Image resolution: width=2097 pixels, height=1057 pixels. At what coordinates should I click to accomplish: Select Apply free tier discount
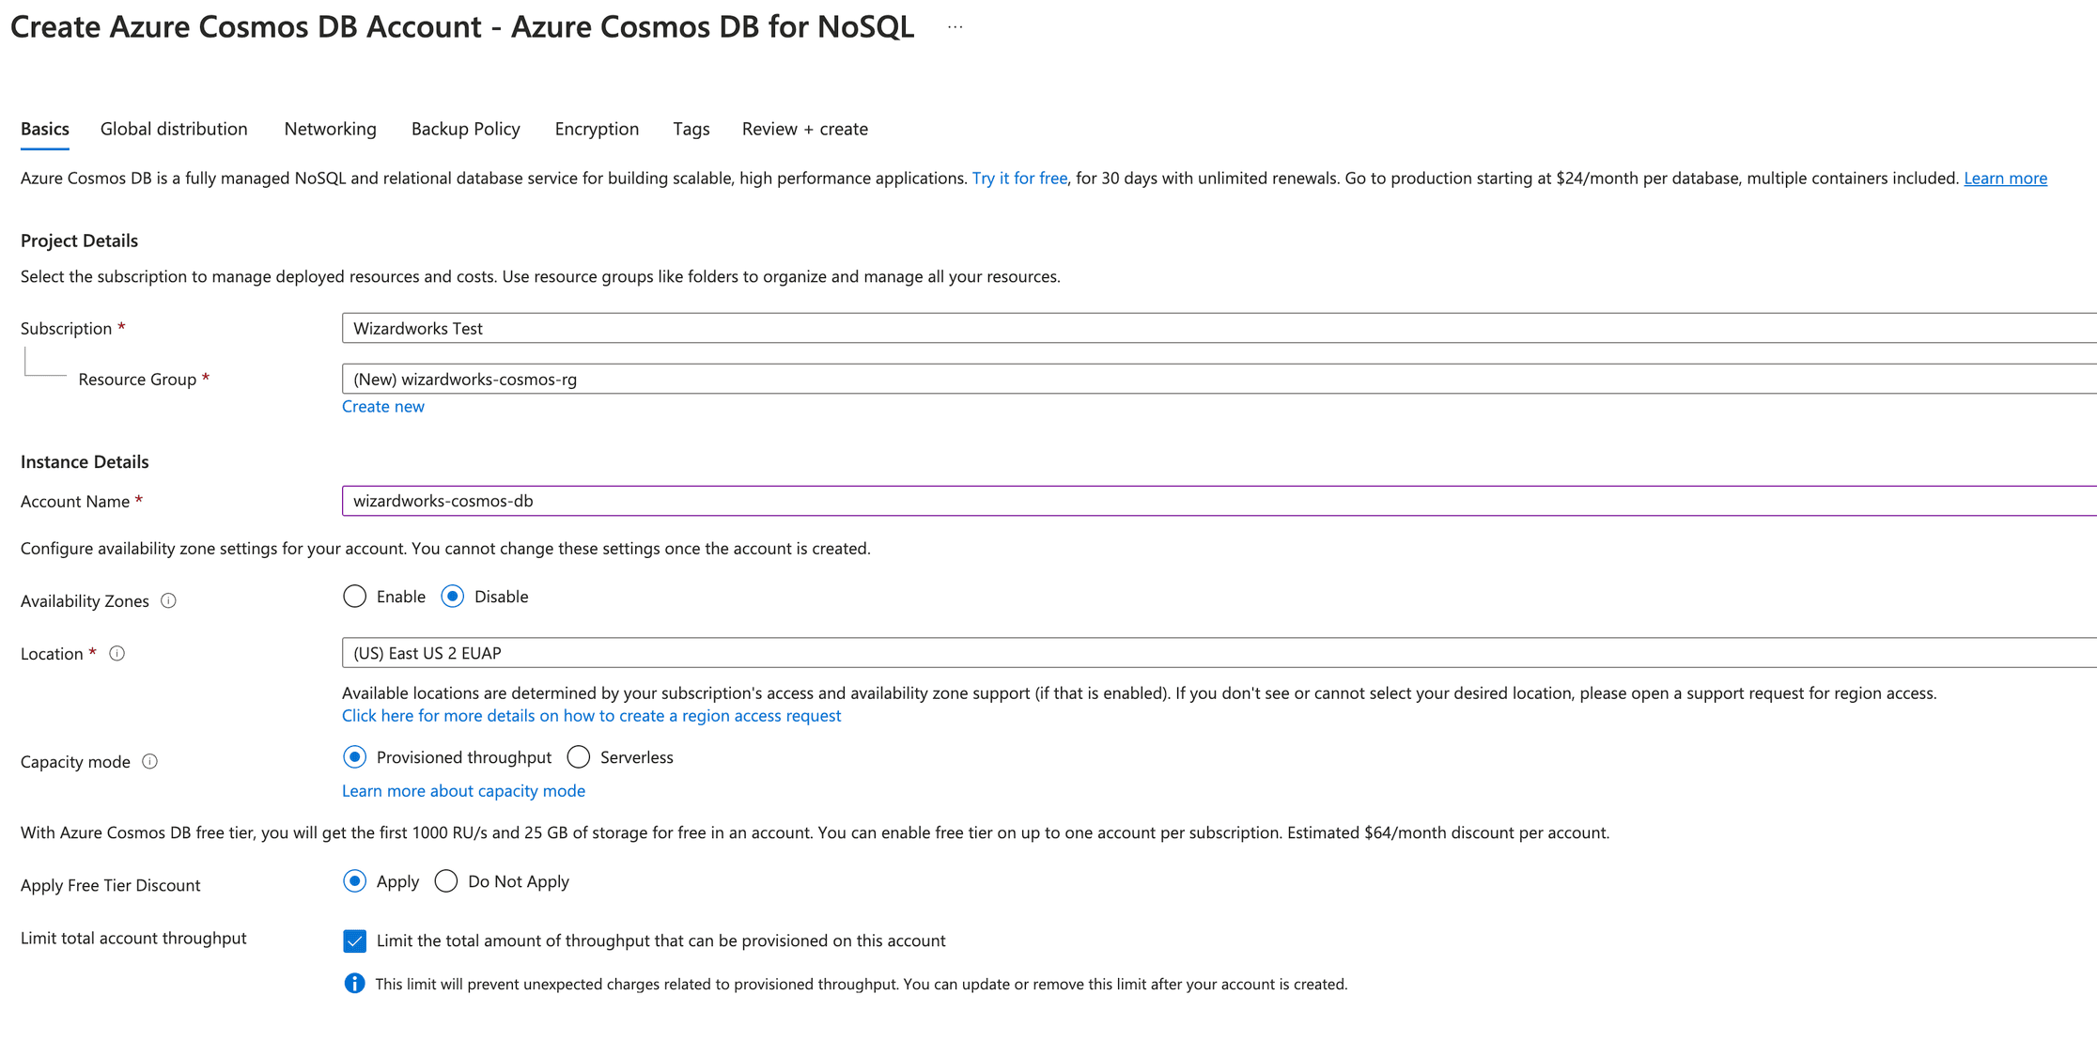(x=354, y=881)
